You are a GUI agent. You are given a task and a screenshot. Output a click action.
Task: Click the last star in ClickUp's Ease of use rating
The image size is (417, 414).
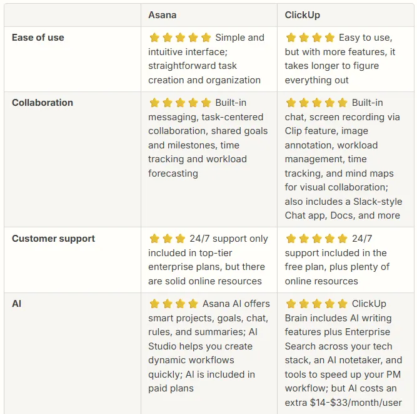coord(329,38)
